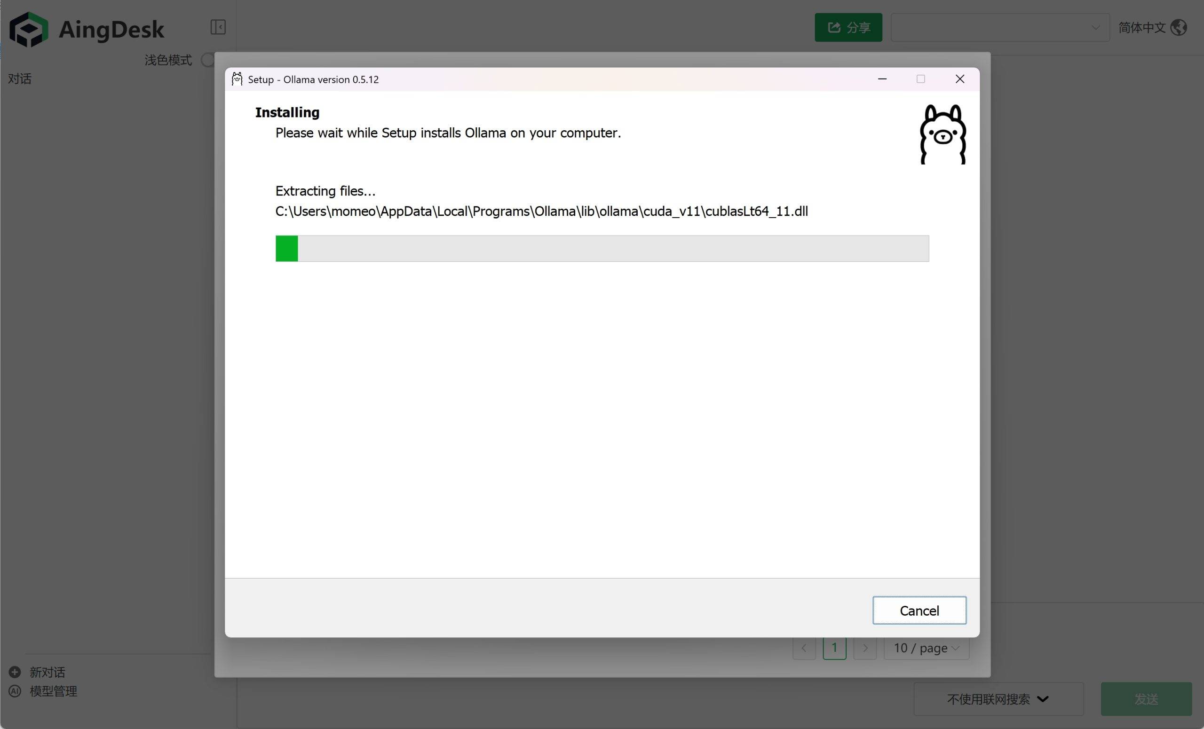Click the share arrow icon in 分享
The image size is (1204, 729).
coord(834,27)
